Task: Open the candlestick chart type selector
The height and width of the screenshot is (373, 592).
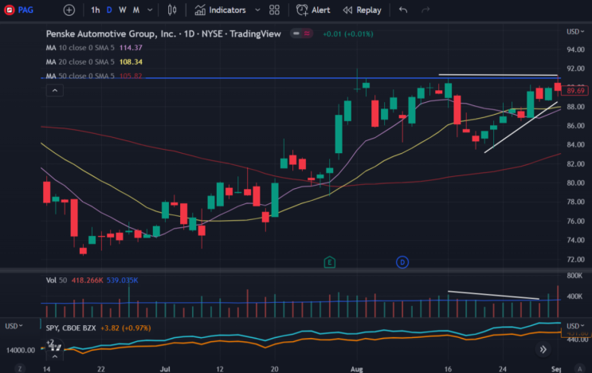Action: click(172, 10)
